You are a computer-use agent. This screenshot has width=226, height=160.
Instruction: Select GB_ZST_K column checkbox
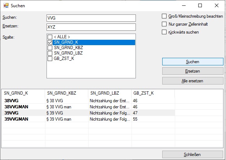(x=50, y=59)
